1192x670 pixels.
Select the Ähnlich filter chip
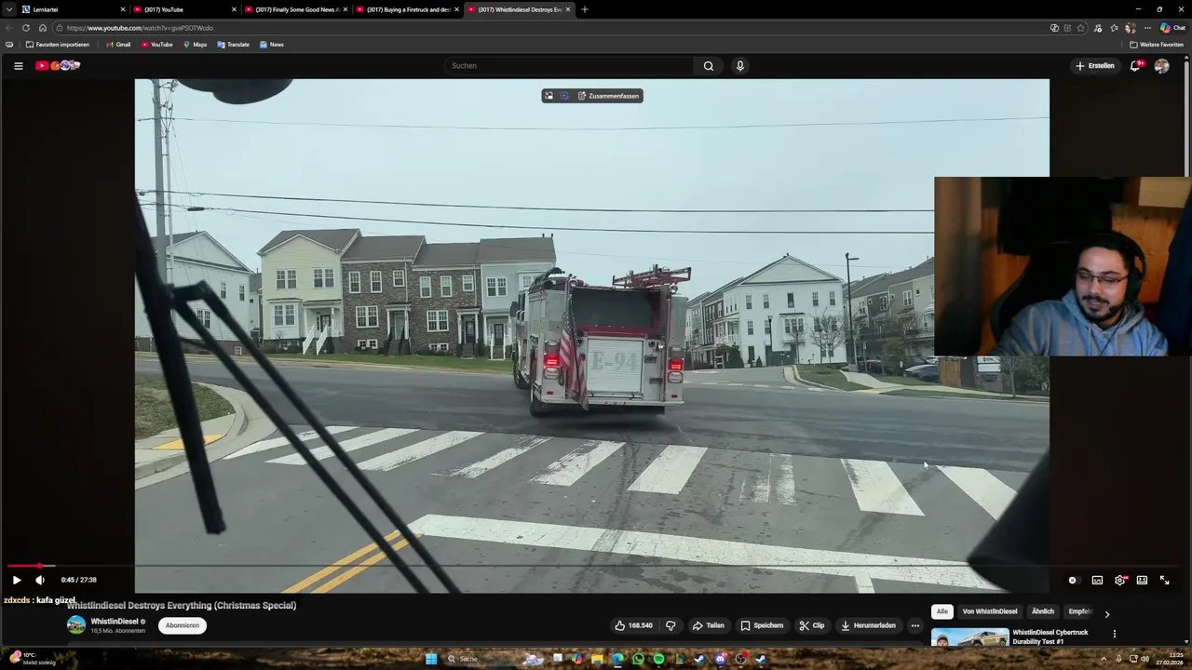[1043, 611]
